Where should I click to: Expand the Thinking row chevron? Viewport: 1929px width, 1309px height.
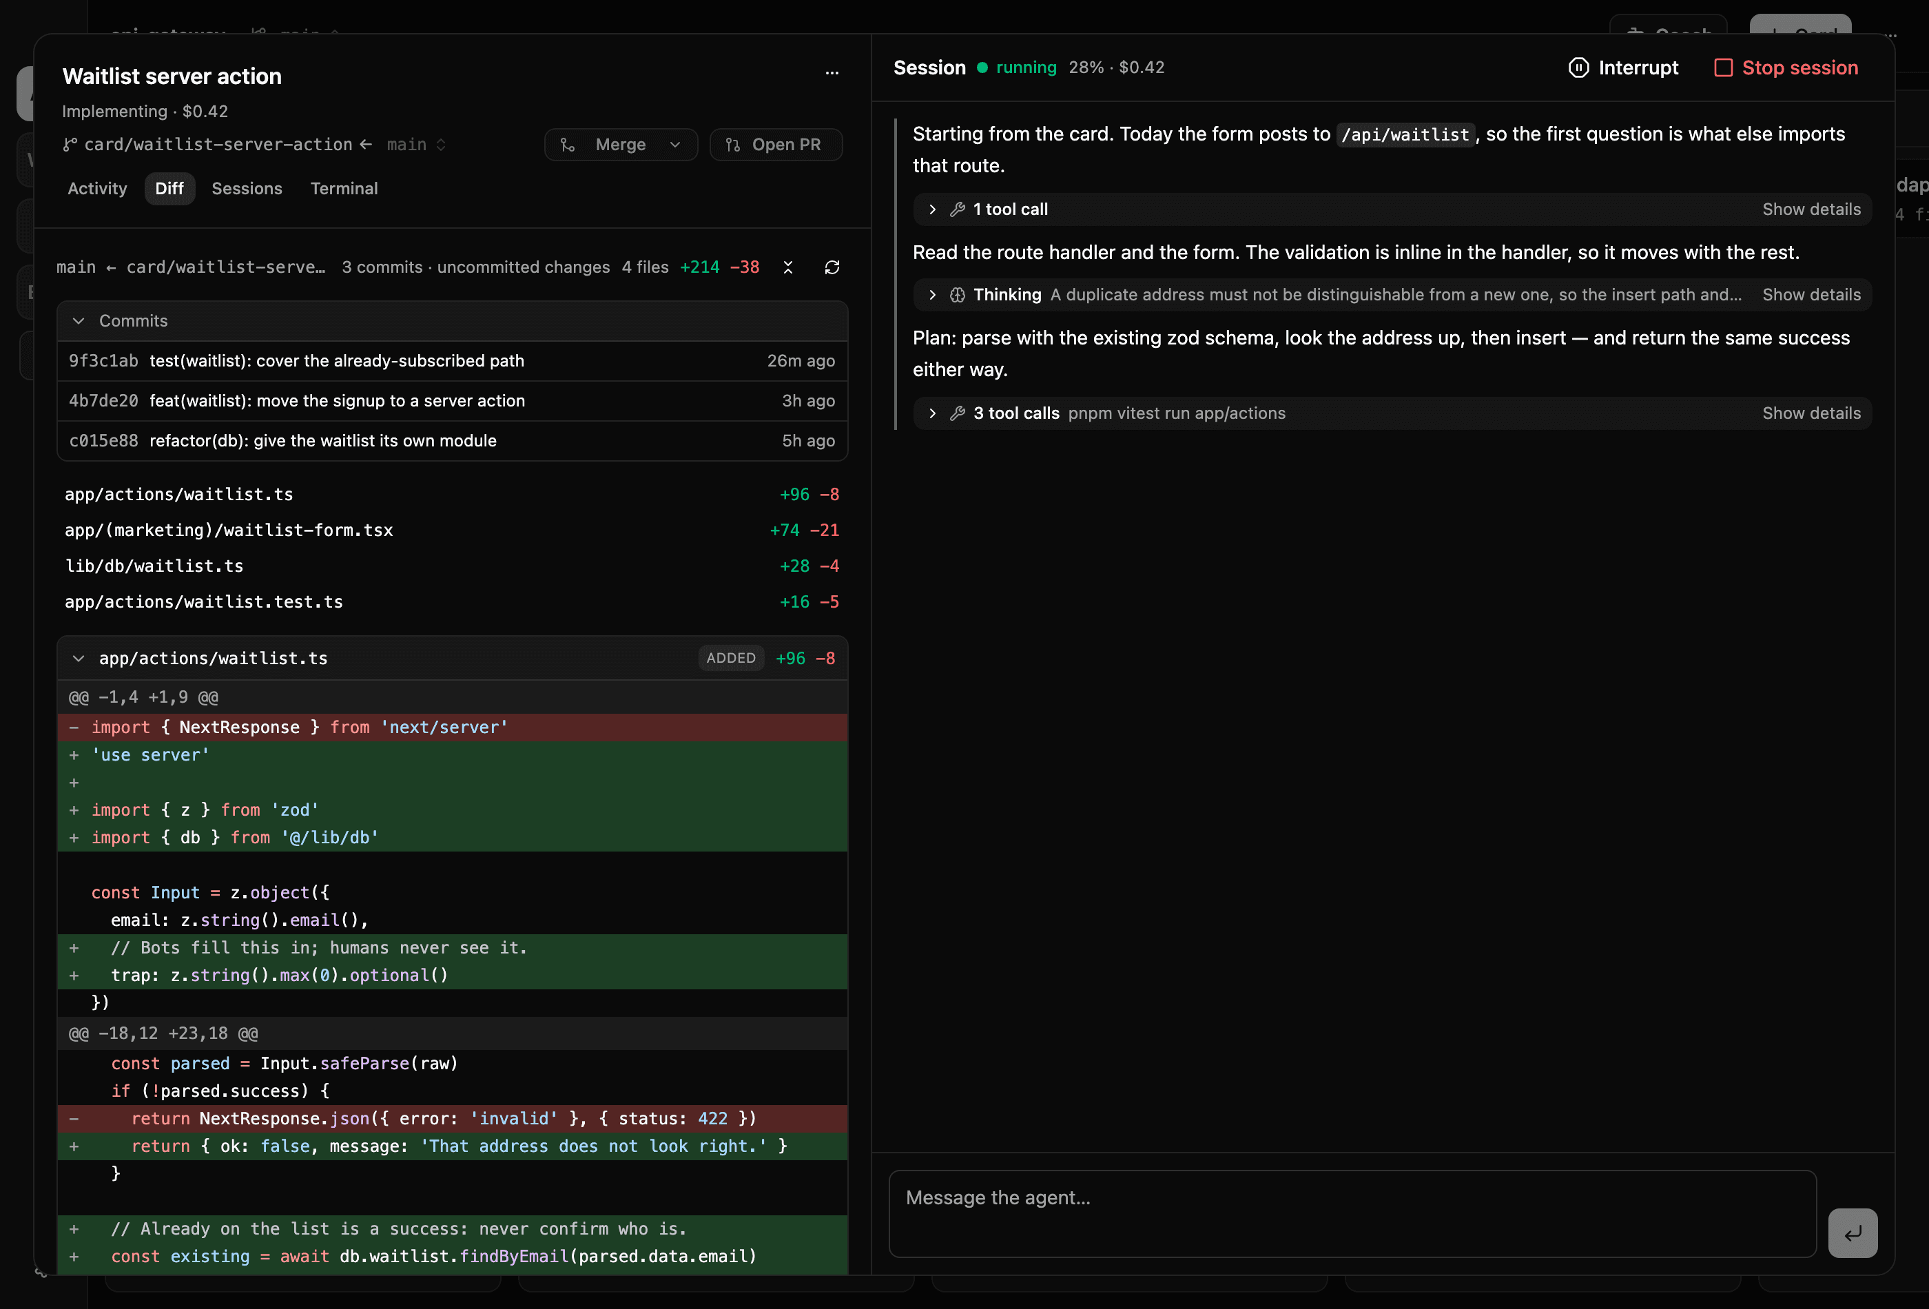point(932,296)
